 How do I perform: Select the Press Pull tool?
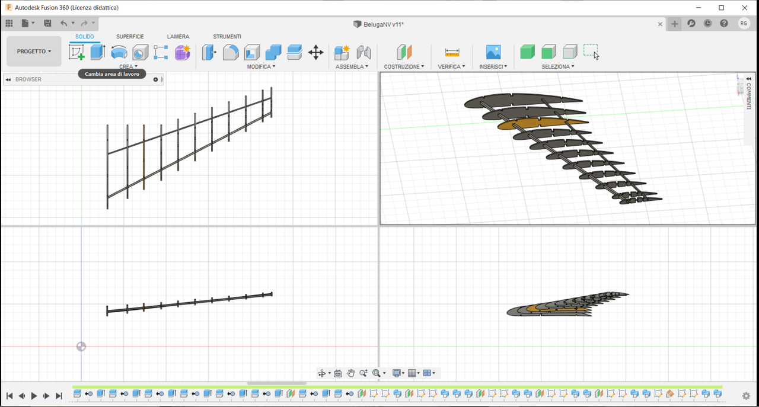[209, 52]
